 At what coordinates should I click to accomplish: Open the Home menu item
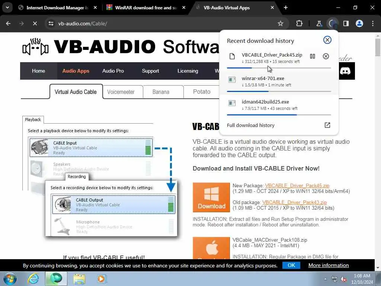38,71
